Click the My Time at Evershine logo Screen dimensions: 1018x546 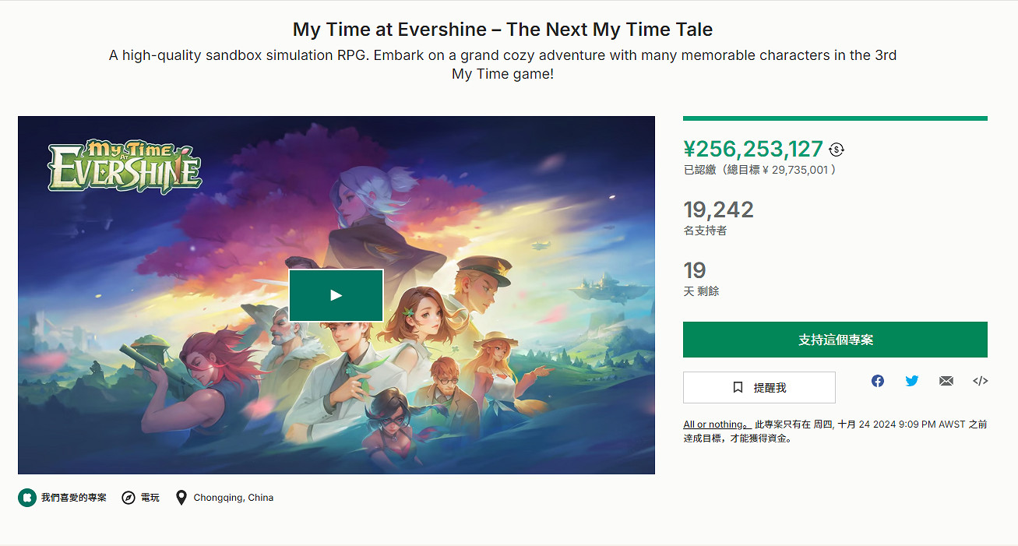125,166
